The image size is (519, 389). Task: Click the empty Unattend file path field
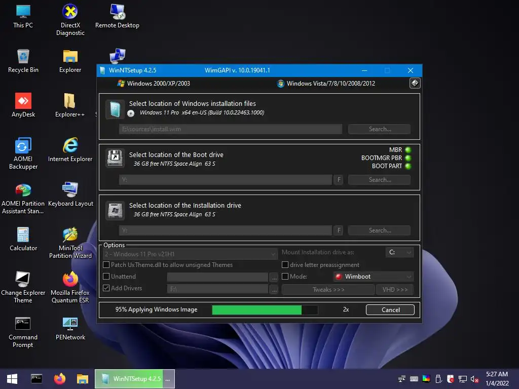pyautogui.click(x=217, y=277)
